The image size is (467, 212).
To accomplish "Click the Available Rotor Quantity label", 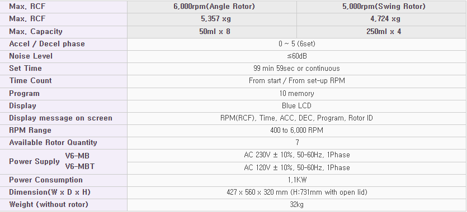I will (x=53, y=143).
